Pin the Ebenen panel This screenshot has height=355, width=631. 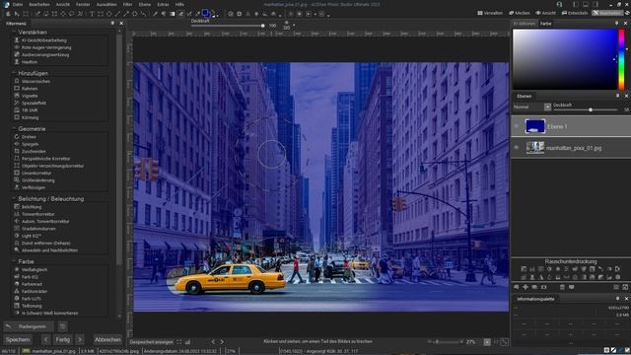617,96
